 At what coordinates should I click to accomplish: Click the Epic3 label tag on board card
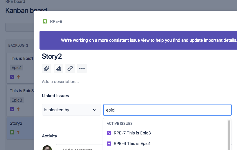coord(17,100)
